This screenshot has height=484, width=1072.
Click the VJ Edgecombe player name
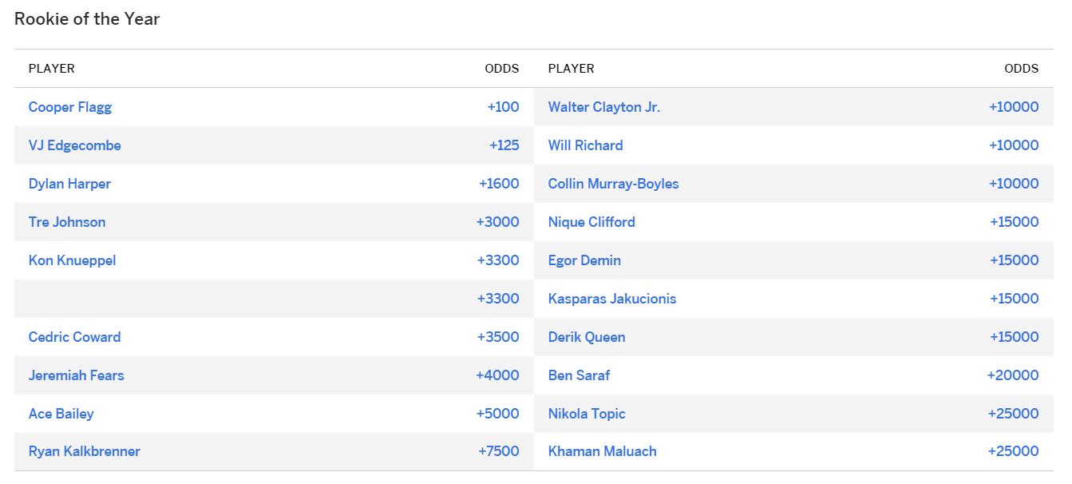click(x=75, y=145)
